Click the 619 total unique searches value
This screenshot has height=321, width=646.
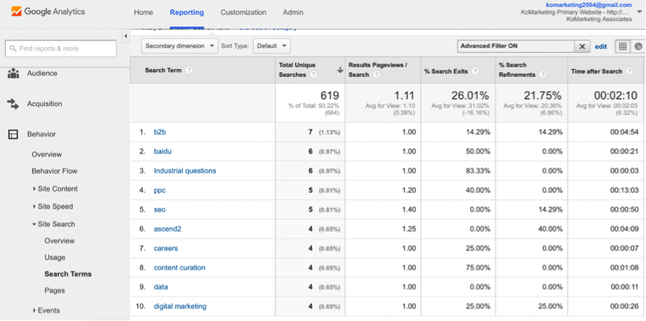point(329,96)
